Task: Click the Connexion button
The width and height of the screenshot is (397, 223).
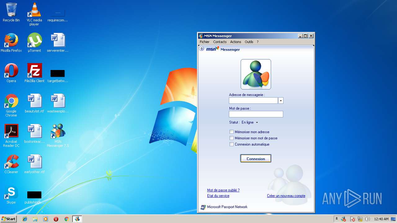Action: 256,159
